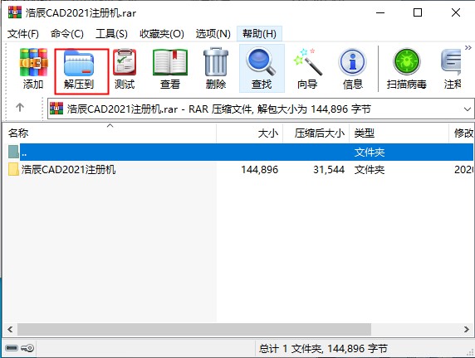This screenshot has height=358, width=475.
Task: Click the scroll left arrow
Action: [10, 329]
